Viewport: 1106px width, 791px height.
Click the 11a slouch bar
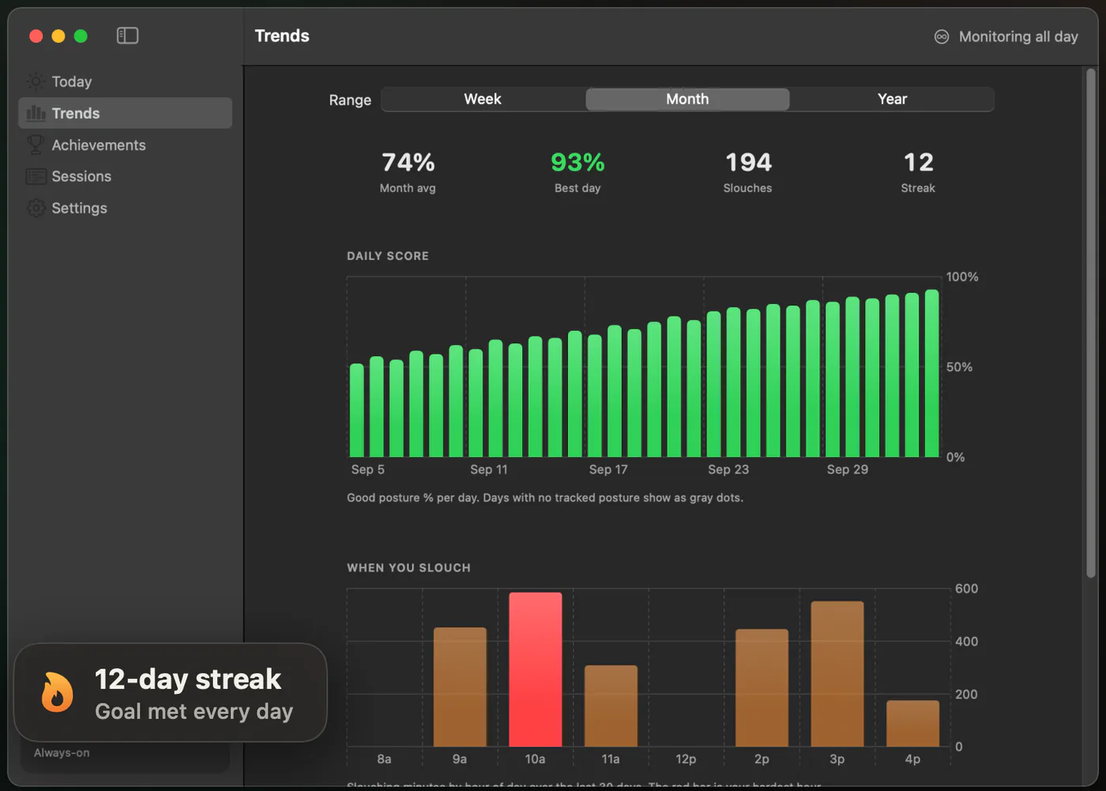click(611, 706)
